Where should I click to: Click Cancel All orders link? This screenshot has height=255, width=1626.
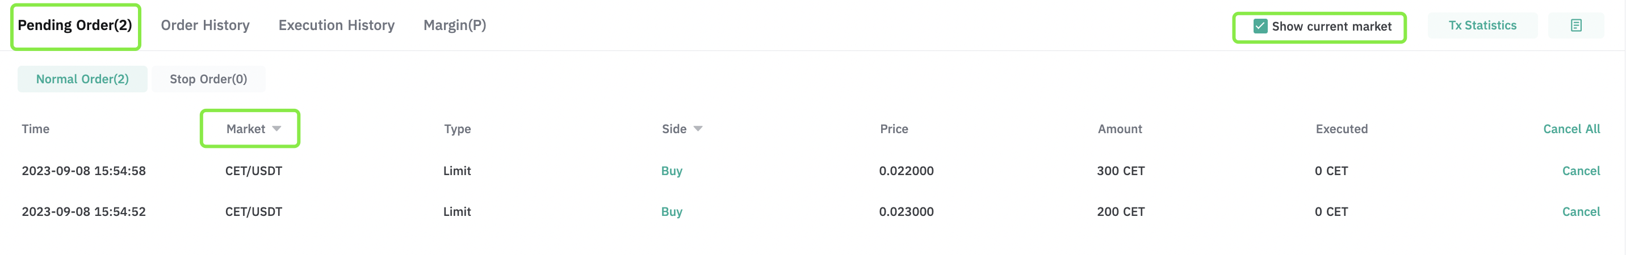[1571, 129]
